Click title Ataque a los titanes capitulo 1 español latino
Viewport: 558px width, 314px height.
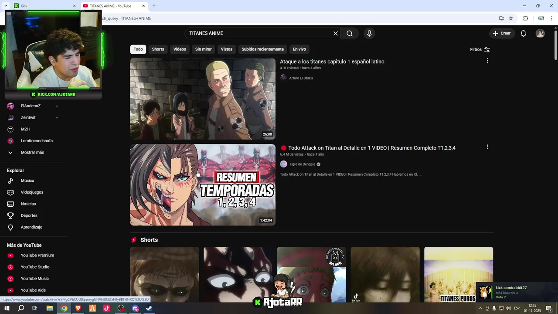click(332, 61)
